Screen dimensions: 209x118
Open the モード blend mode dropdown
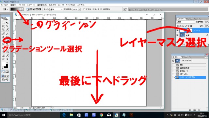56,10
